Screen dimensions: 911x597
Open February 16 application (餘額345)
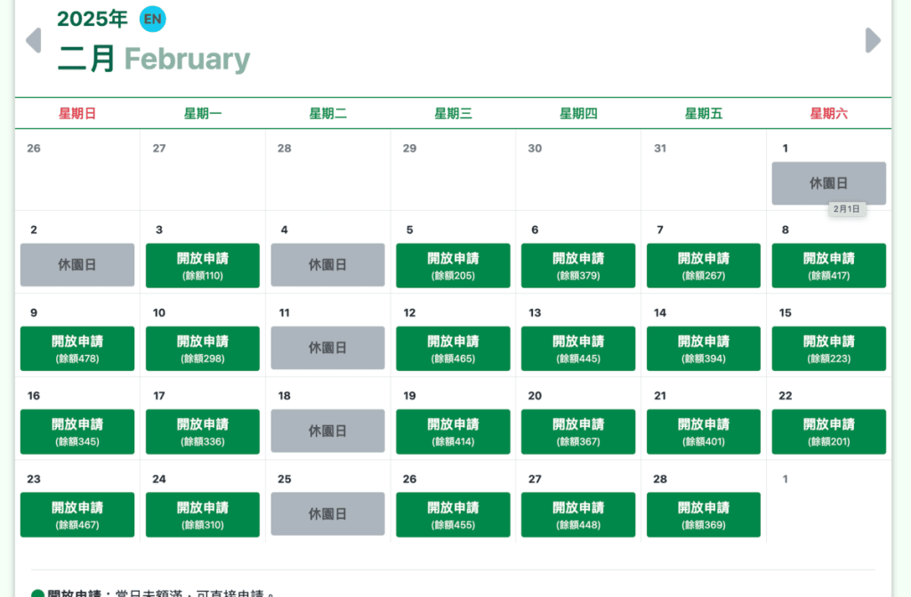pyautogui.click(x=77, y=431)
